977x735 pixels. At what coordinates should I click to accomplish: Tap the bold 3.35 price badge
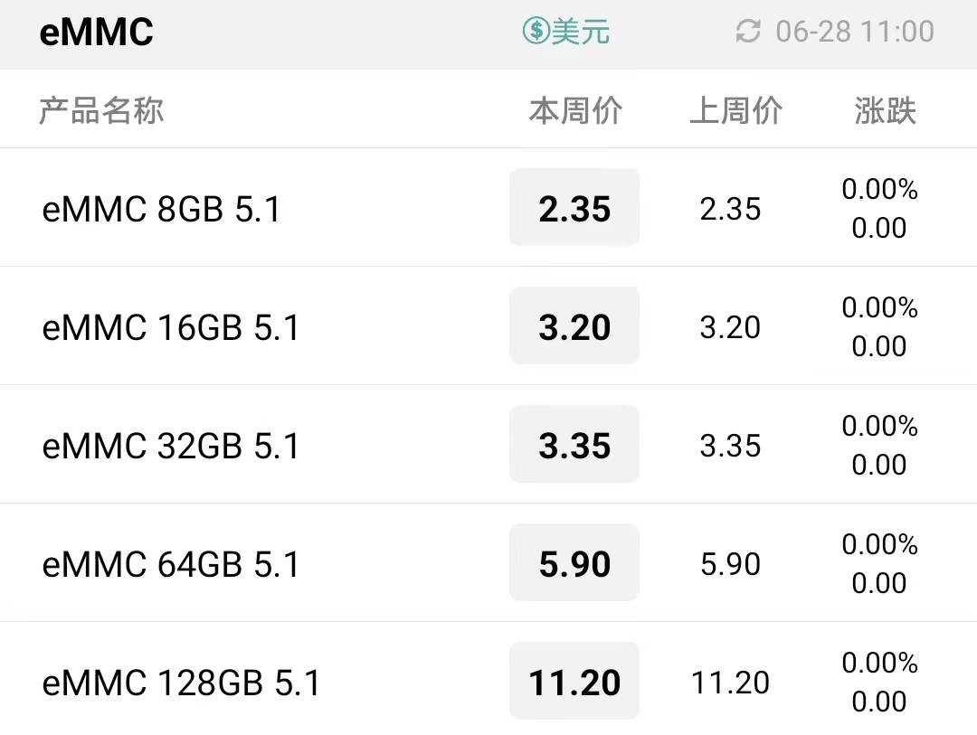pyautogui.click(x=574, y=444)
